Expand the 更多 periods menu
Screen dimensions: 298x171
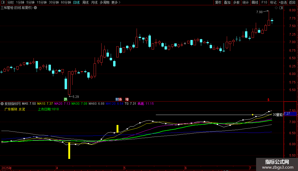pyautogui.click(x=116, y=2)
